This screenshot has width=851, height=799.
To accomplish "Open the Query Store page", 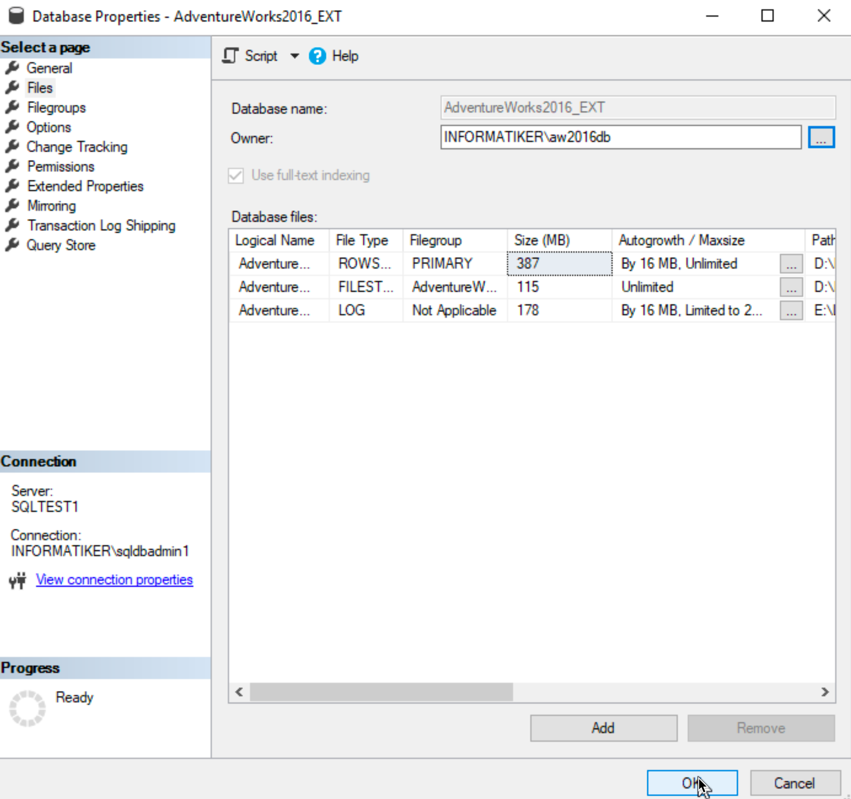I will point(61,245).
